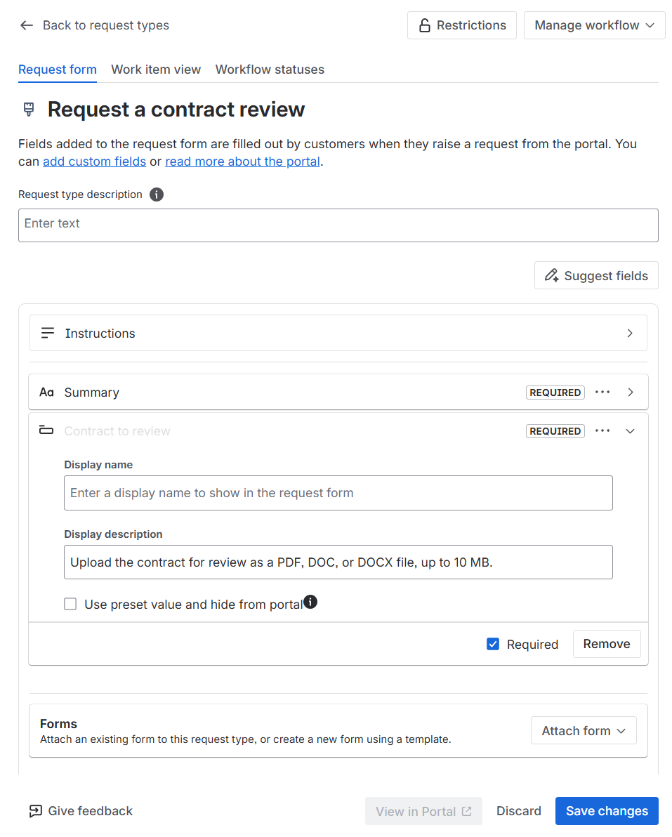Screen dimensions: 672x837
Task: Uncheck the Required checkbox
Action: [493, 644]
